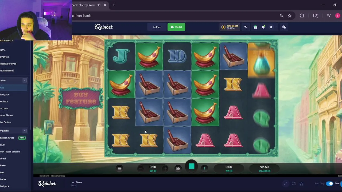342x192 pixels.
Task: Open a new browser tab
Action: (114, 5)
